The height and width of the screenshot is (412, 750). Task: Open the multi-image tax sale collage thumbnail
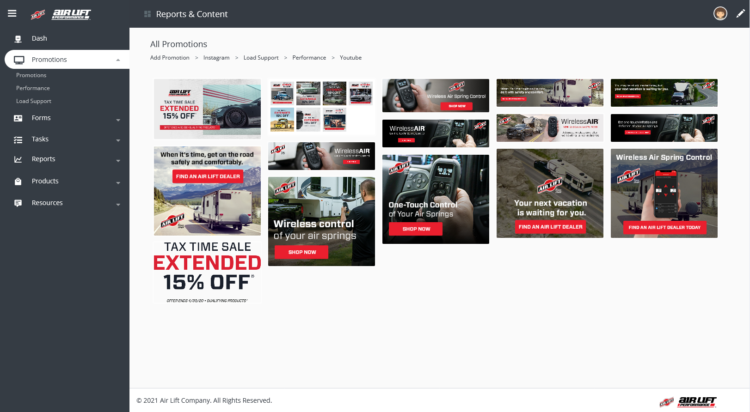(321, 107)
